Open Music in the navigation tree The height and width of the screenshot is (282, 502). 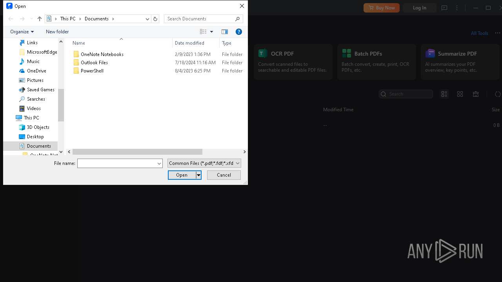click(33, 61)
